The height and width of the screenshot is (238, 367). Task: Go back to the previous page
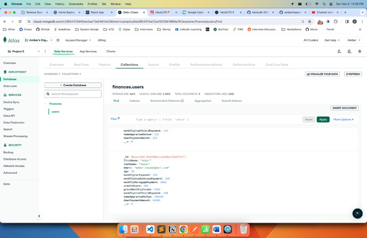tap(5, 21)
